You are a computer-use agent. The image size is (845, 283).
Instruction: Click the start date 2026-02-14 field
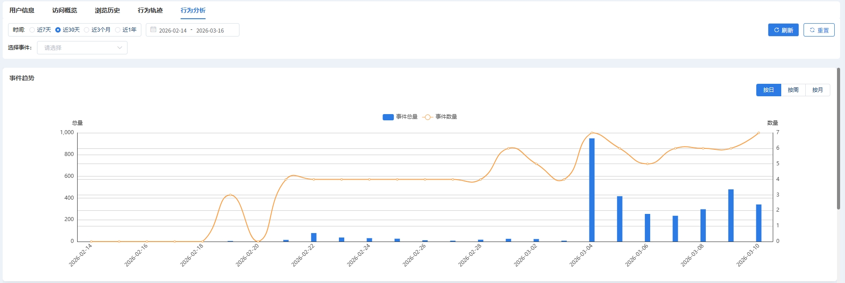tap(173, 30)
